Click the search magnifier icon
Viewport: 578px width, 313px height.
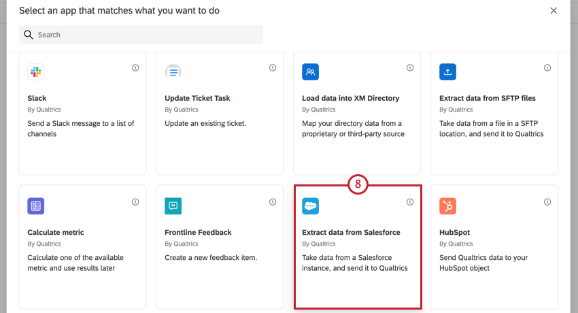coord(29,35)
